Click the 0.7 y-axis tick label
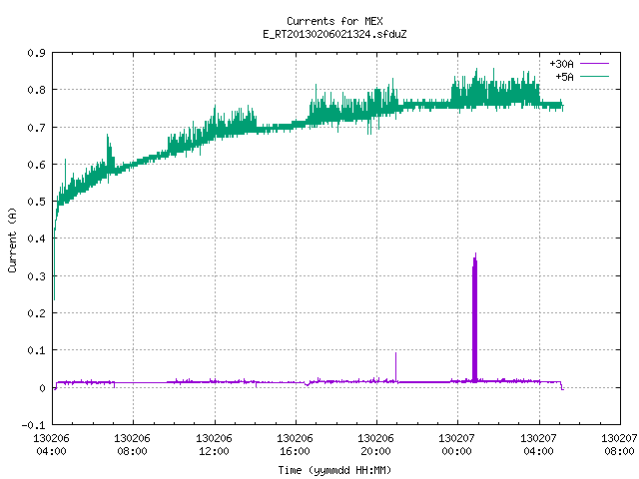 coord(36,128)
